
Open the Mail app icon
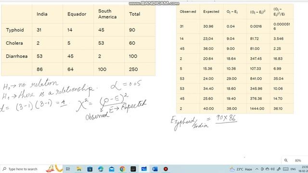click(x=112, y=169)
